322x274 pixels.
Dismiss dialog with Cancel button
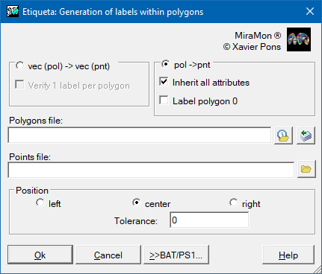[108, 255]
